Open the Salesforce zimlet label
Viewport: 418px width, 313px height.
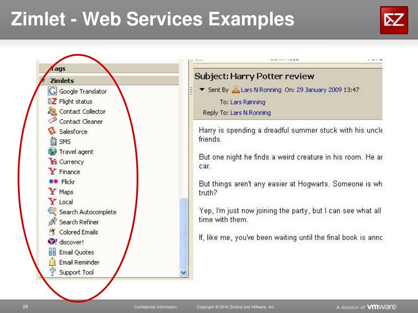point(73,132)
